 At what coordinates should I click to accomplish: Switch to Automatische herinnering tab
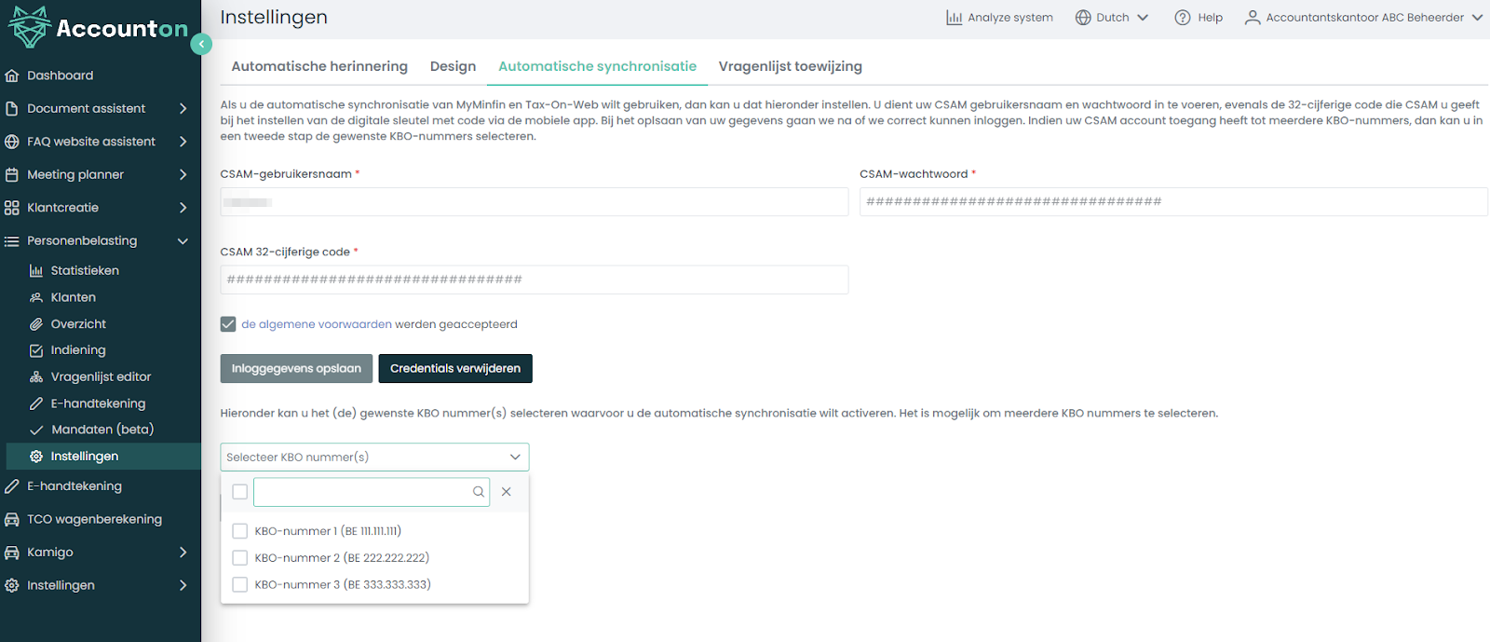(319, 66)
